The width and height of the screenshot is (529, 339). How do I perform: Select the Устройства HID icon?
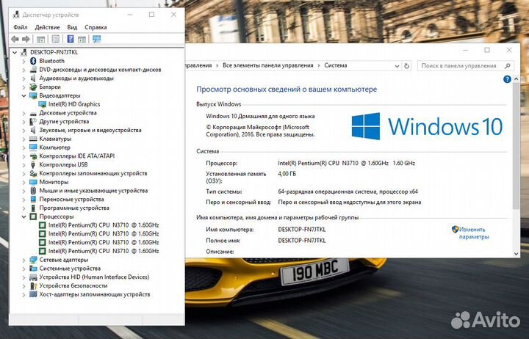coord(33,277)
